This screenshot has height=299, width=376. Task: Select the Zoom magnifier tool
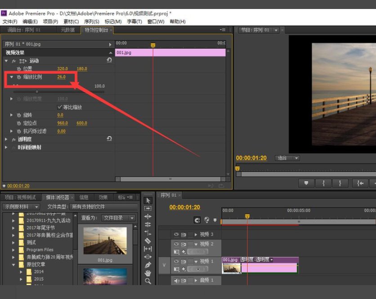[x=148, y=281]
